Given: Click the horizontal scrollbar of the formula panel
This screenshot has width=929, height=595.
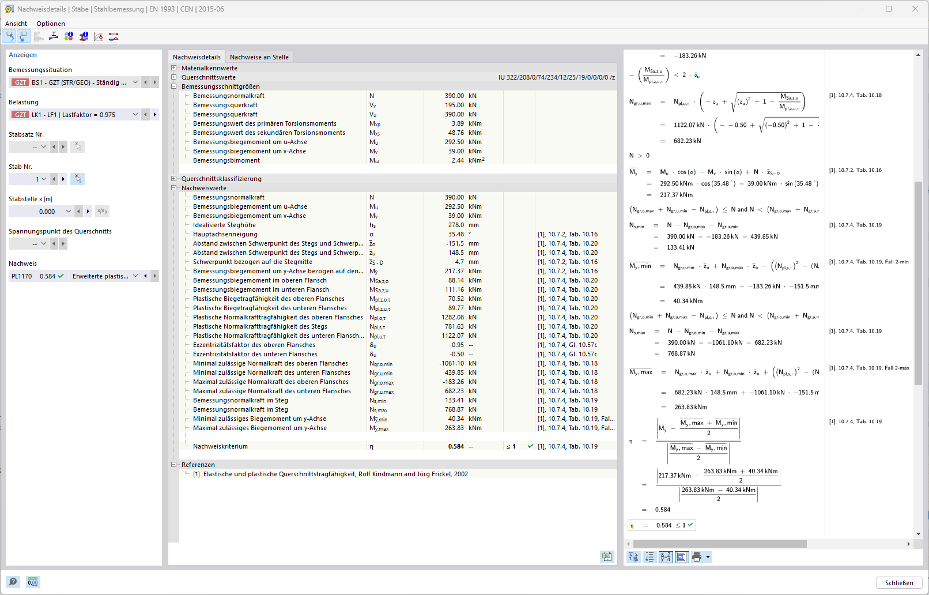Looking at the screenshot, I should [x=720, y=544].
